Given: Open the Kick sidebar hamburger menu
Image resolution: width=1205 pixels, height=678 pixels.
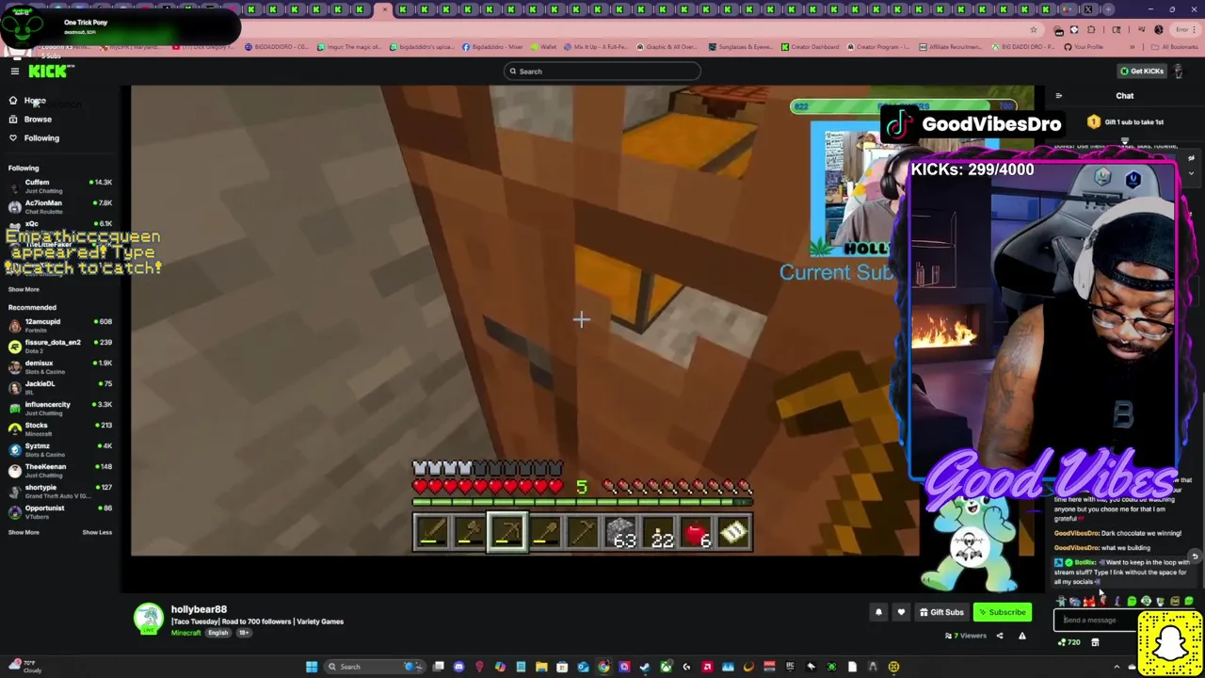Looking at the screenshot, I should point(14,72).
